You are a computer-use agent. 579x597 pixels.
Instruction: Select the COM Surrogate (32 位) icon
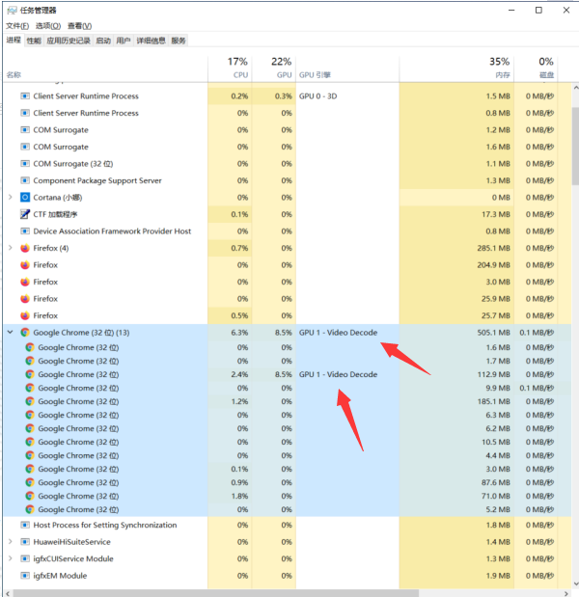coord(25,164)
